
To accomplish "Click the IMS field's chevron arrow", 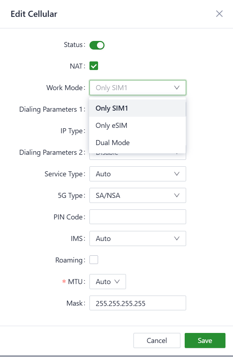I will 176,238.
